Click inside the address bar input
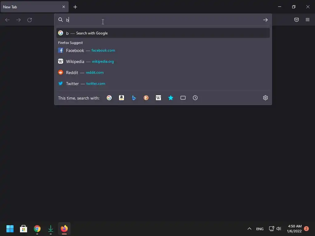Screen dimensions: 315x236 163,20
